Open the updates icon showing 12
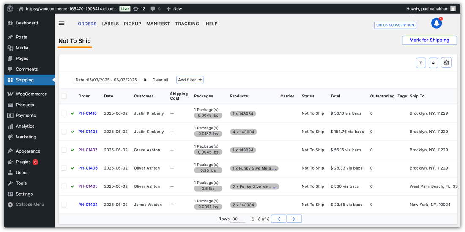Screen dimensions: 465x232 point(139,9)
